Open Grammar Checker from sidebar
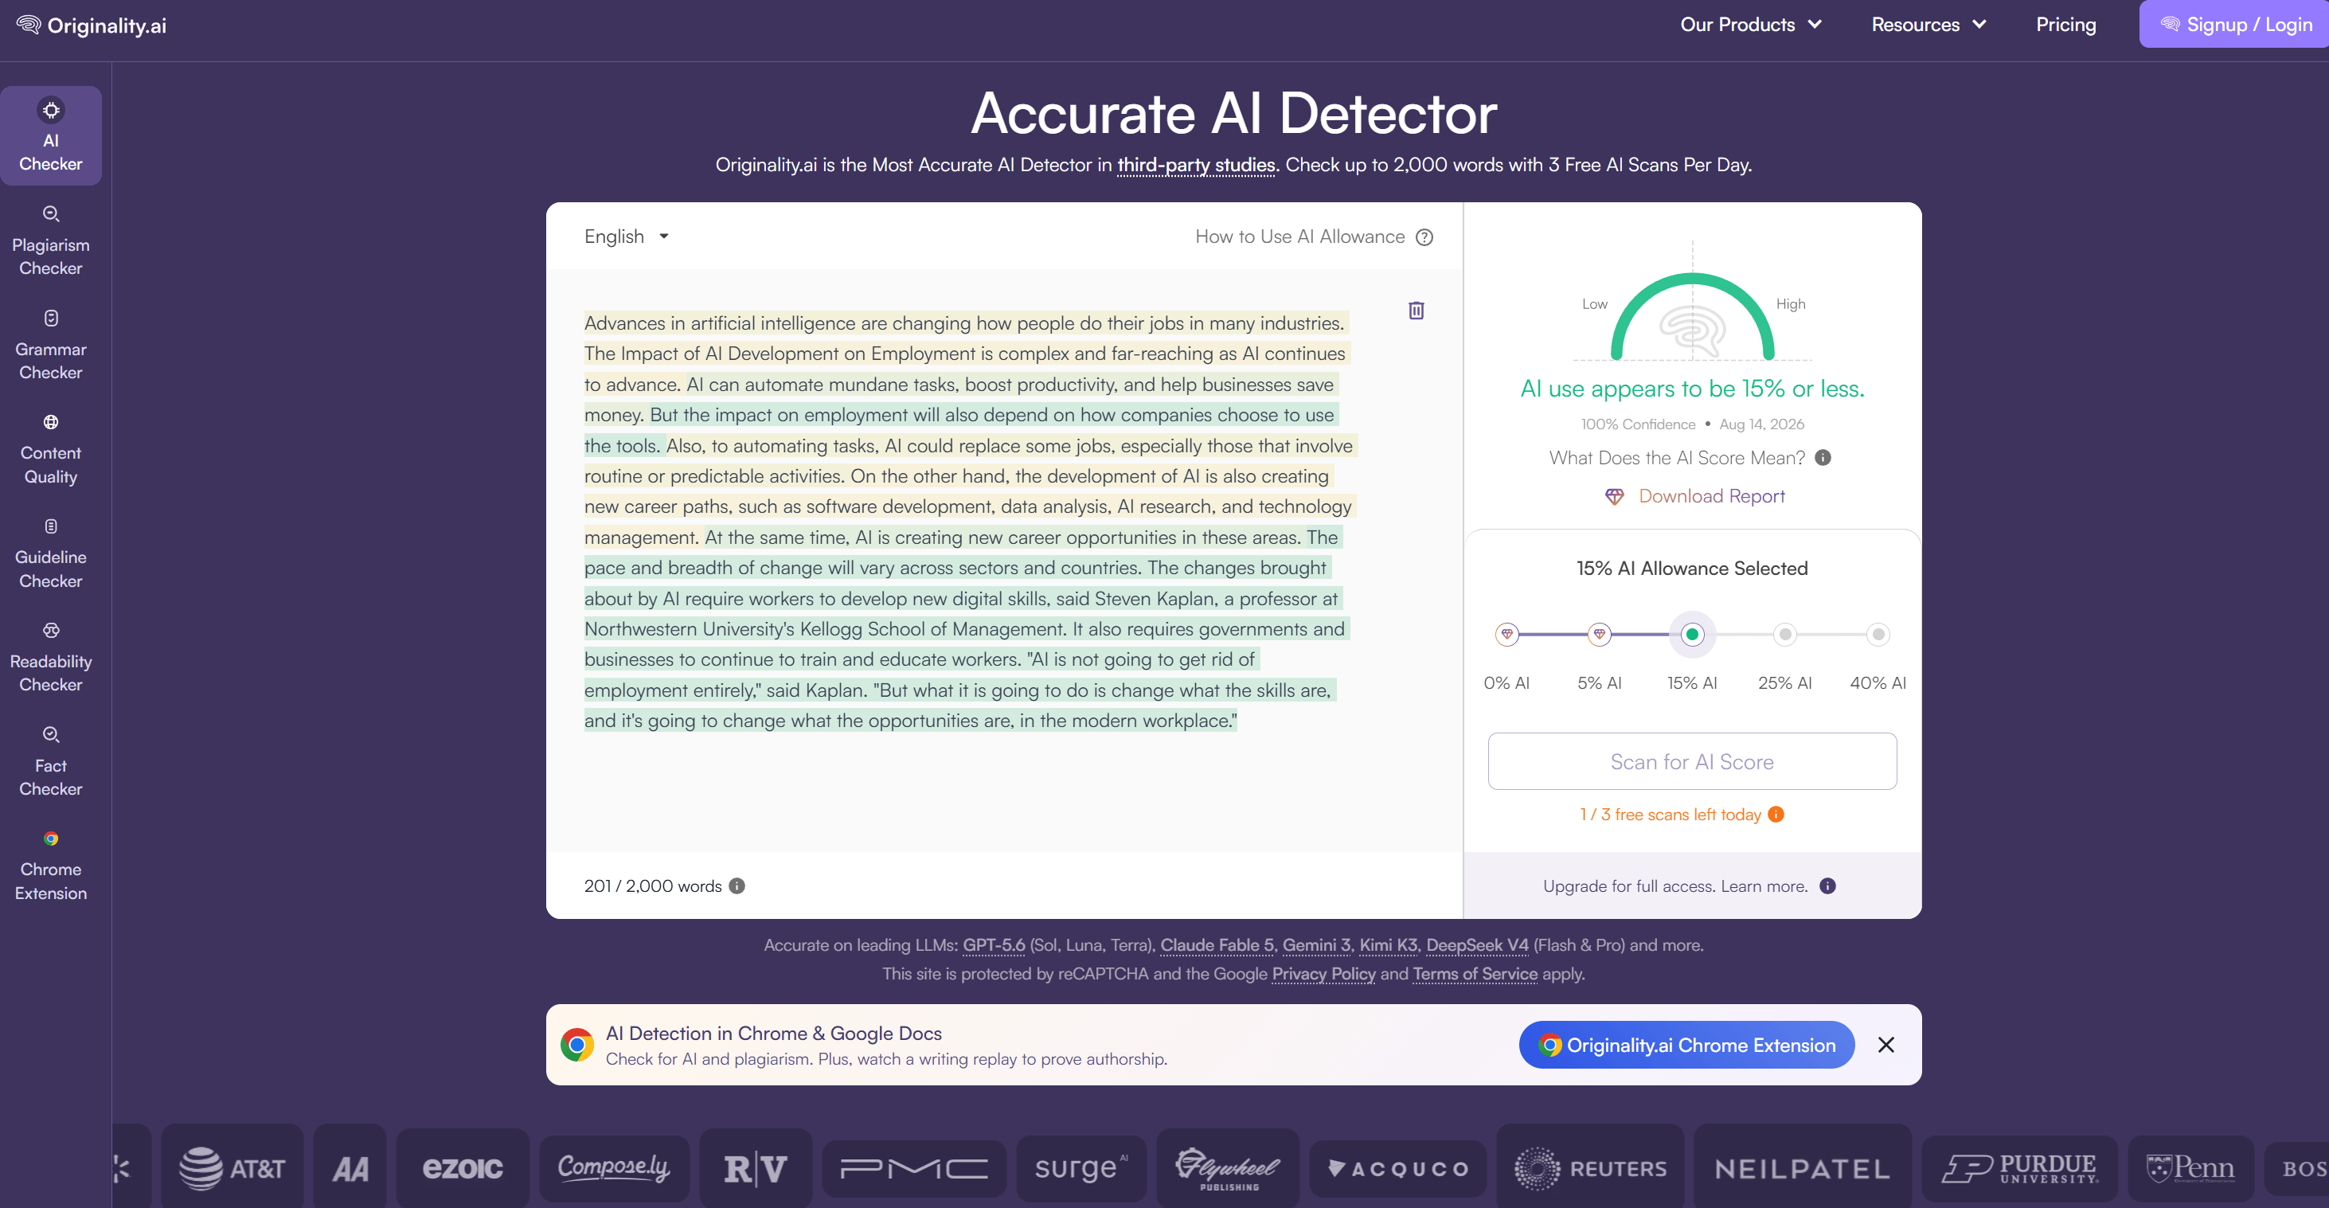This screenshot has width=2329, height=1208. tap(51, 345)
